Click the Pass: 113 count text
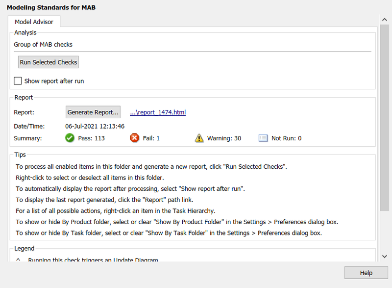 (92, 138)
